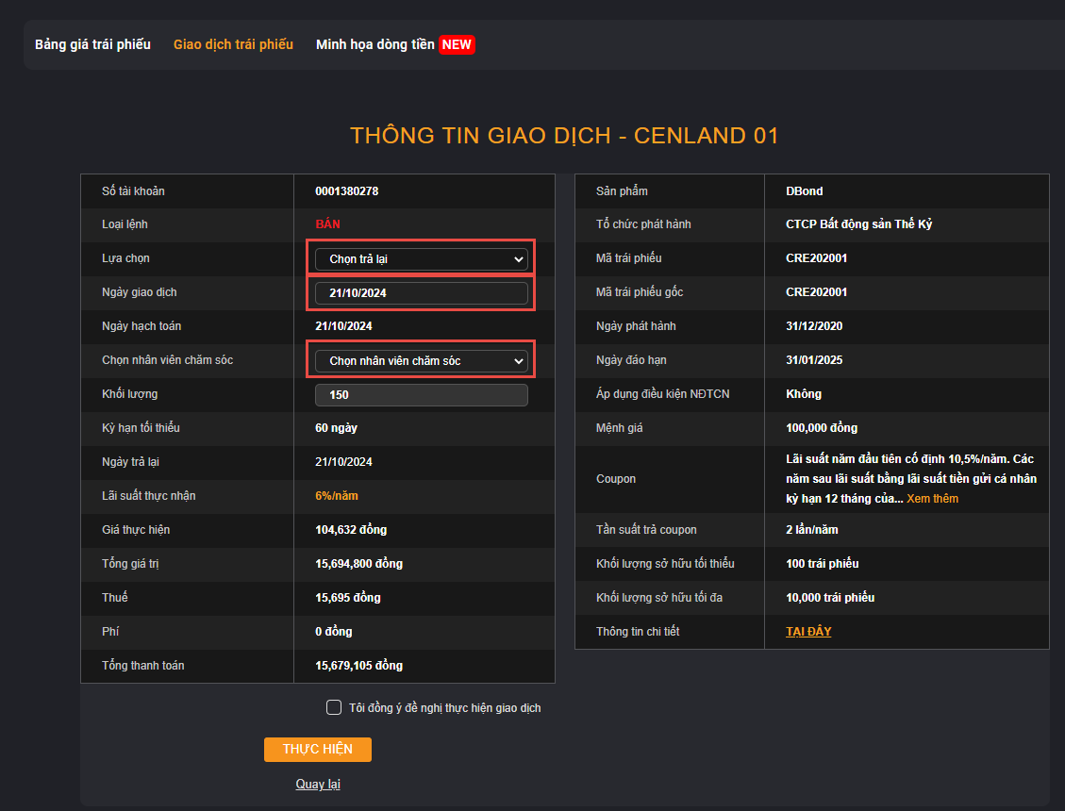Click the red BÁN order type
Image resolution: width=1065 pixels, height=811 pixels.
[x=327, y=224]
